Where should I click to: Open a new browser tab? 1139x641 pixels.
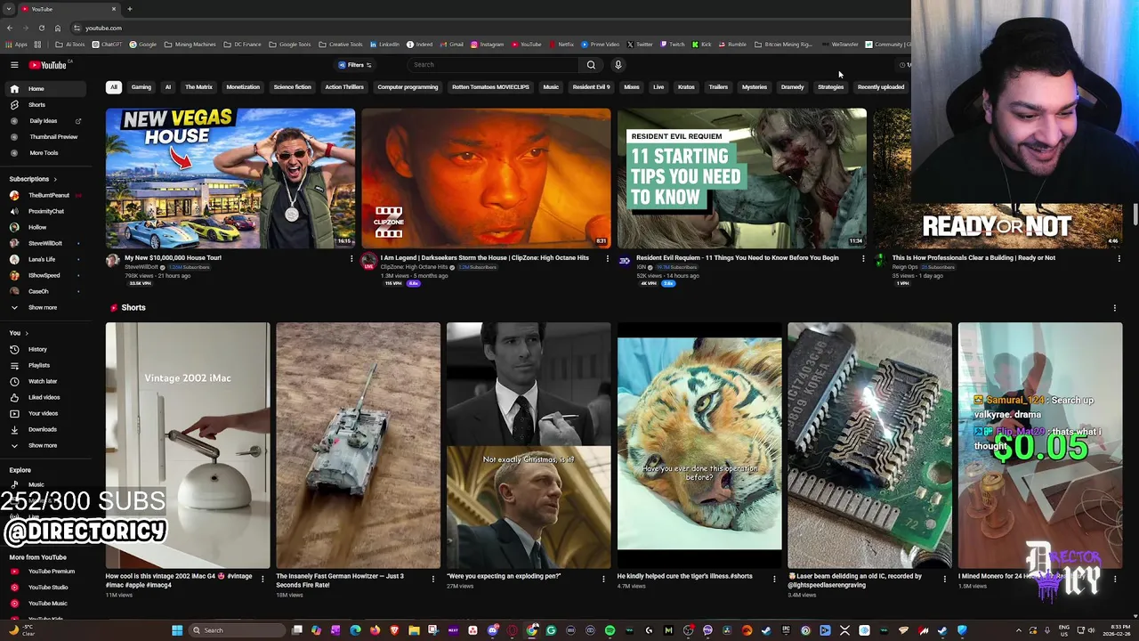coord(129,9)
